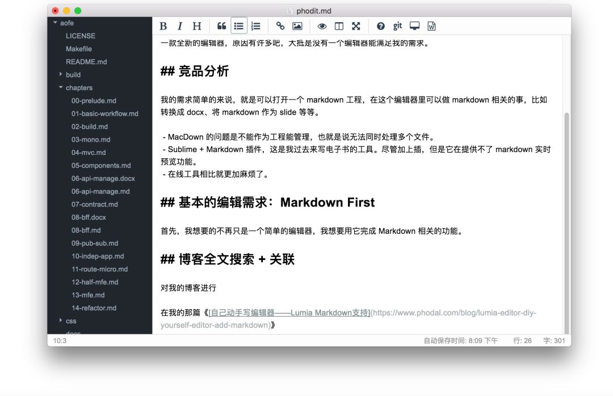Collapse the aofe root folder

(55, 23)
